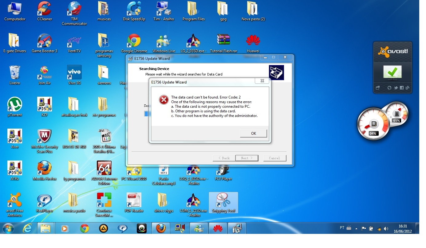Image resolution: width=426 pixels, height=248 pixels.
Task: Select the Program Files folder icon
Action: tap(193, 12)
